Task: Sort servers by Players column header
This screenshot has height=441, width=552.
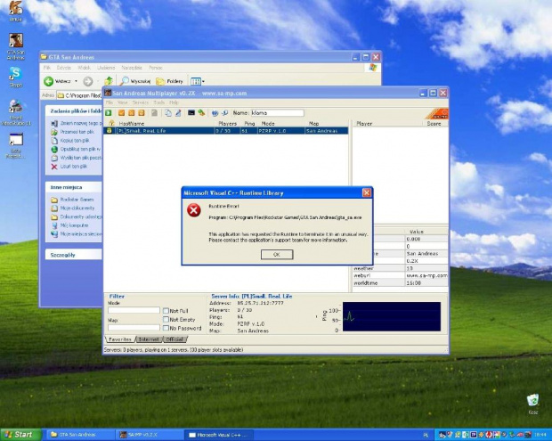Action: 227,124
